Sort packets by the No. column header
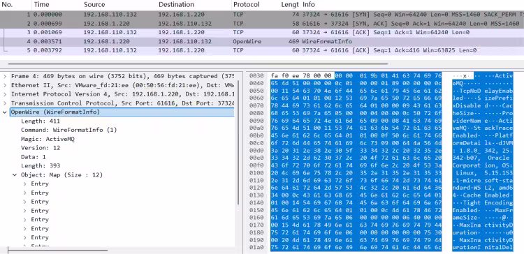This screenshot has height=254, width=524. click(x=8, y=5)
